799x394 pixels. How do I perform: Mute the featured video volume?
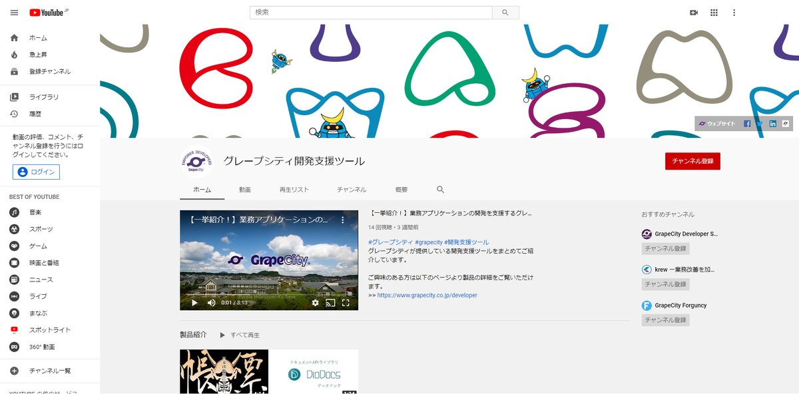coord(211,302)
